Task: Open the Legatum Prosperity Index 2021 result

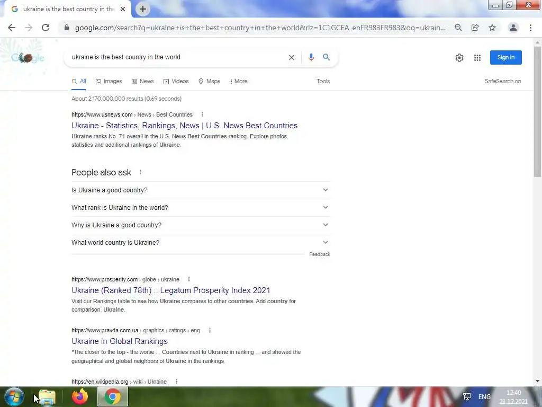Action: pos(171,290)
